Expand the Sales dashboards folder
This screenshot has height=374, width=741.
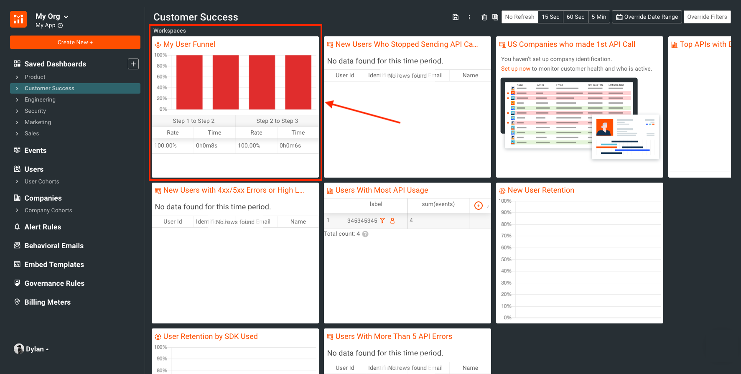[x=17, y=133]
